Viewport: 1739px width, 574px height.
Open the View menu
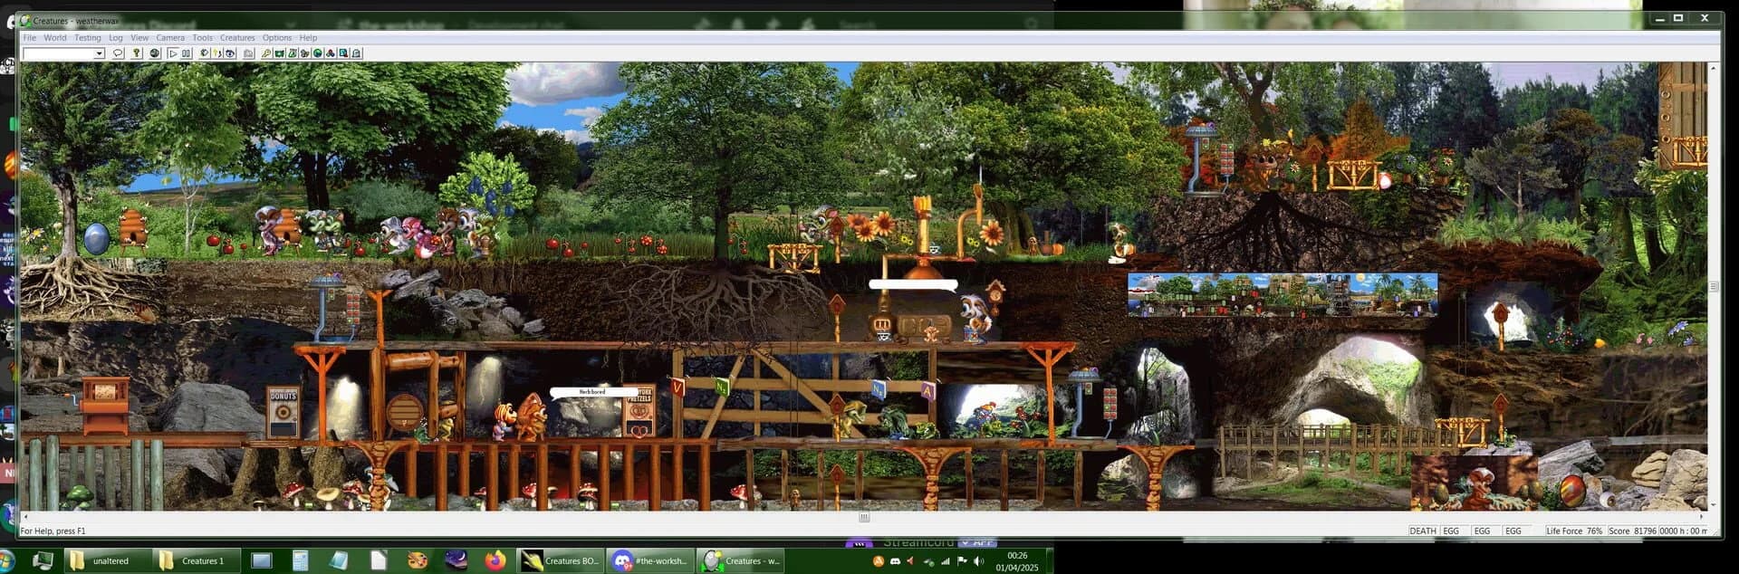(x=139, y=38)
